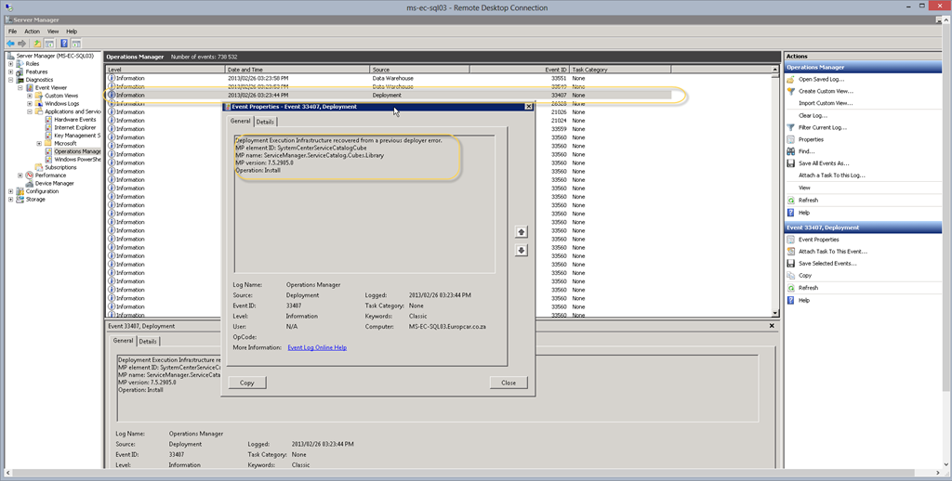Expand the Roles tree node

pos(10,64)
